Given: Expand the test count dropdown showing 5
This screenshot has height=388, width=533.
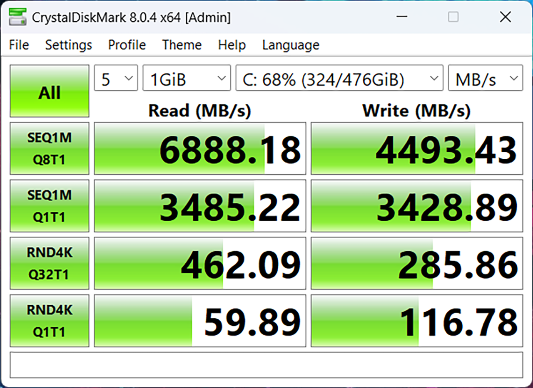Looking at the screenshot, I should tap(116, 78).
